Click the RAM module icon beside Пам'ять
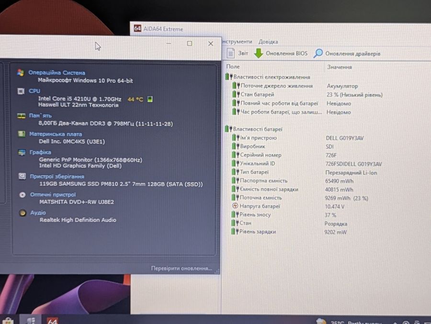 (x=22, y=116)
